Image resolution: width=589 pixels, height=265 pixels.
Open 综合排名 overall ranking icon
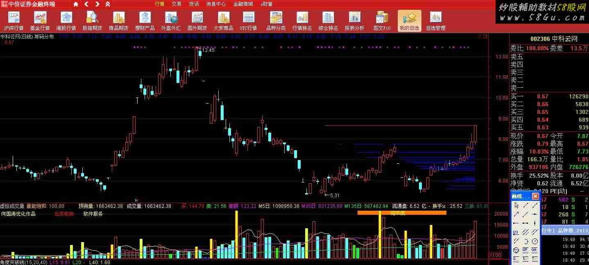coord(328,21)
